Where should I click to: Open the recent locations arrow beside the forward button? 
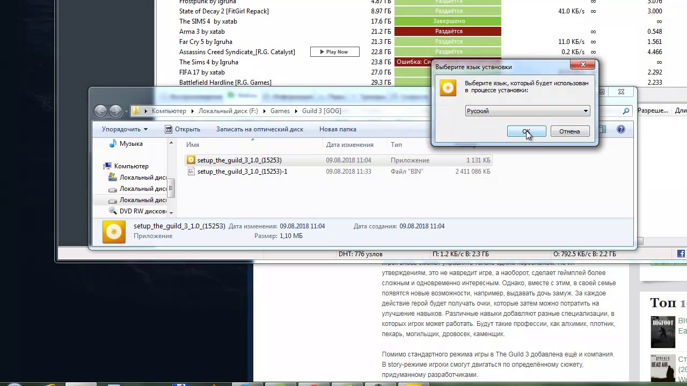[x=126, y=112]
